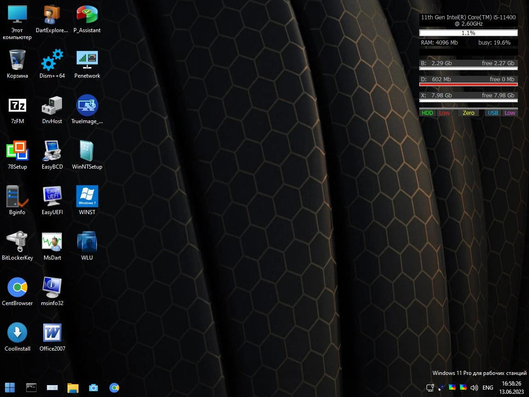
Task: Launch Dism++64 gear icon
Action: pos(52,64)
